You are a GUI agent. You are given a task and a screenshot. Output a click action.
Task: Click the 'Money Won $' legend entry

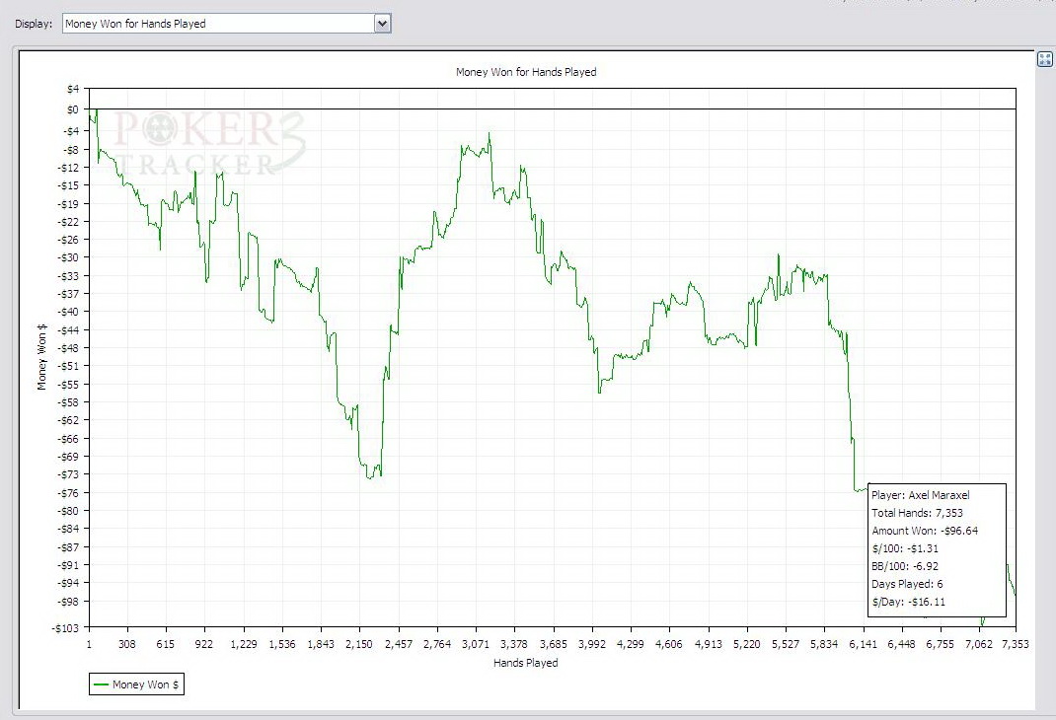(x=146, y=684)
